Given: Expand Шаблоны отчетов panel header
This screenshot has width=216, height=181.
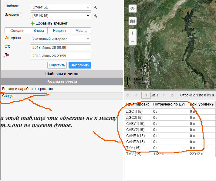Looking at the screenshot, I should [62, 74].
